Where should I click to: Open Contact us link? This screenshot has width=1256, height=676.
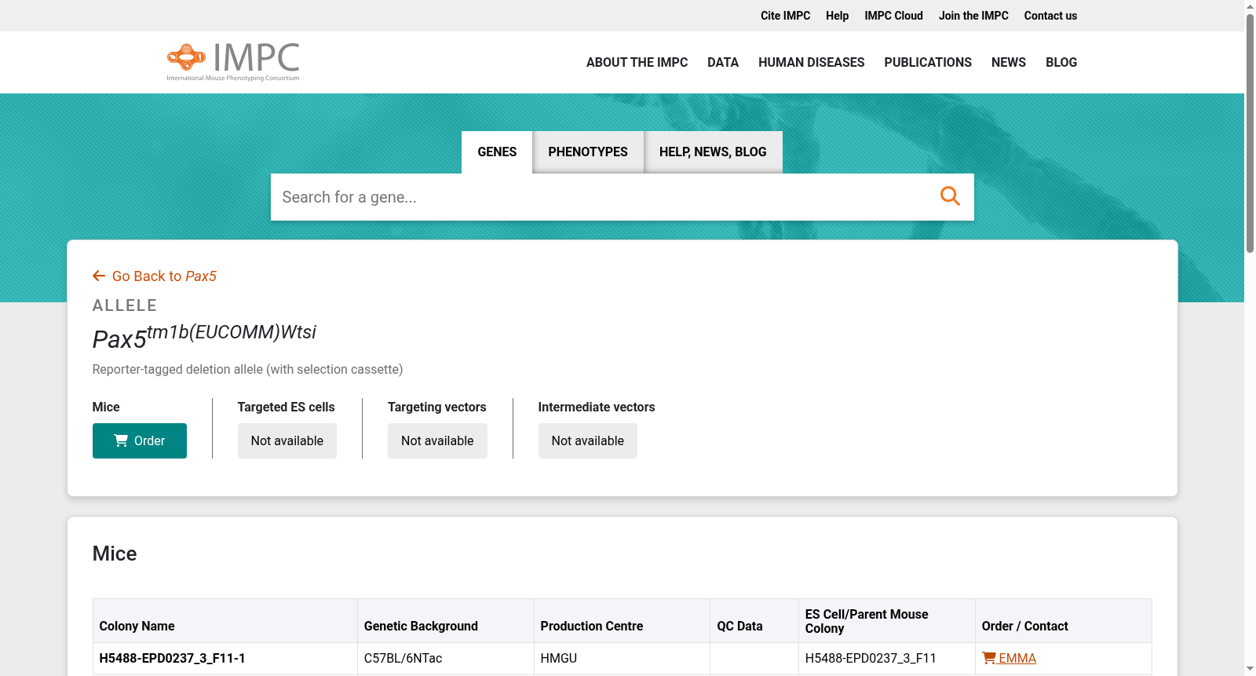(1050, 16)
